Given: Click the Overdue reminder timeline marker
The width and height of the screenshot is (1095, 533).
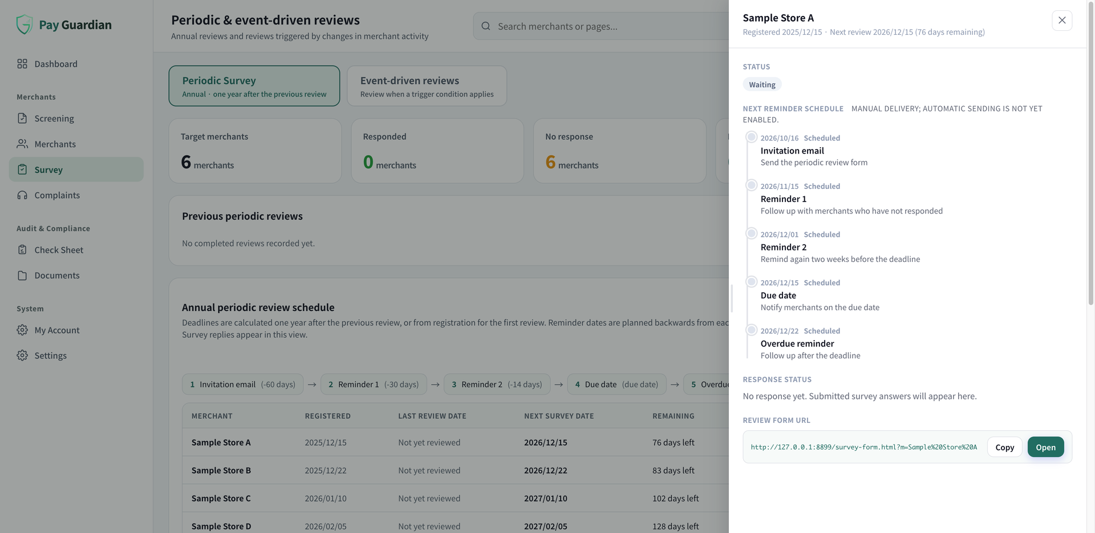Looking at the screenshot, I should 752,330.
